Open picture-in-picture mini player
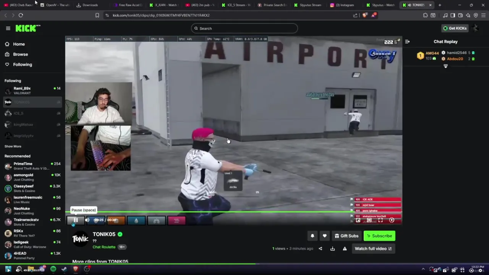The width and height of the screenshot is (489, 275). tap(358, 220)
